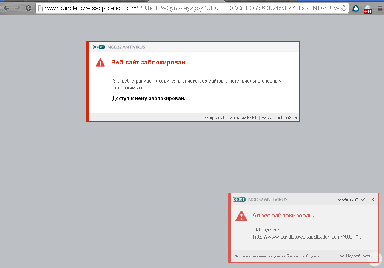The height and width of the screenshot is (268, 384).
Task: Click 'Веб-сайт заблокирован' heading
Action: point(148,63)
